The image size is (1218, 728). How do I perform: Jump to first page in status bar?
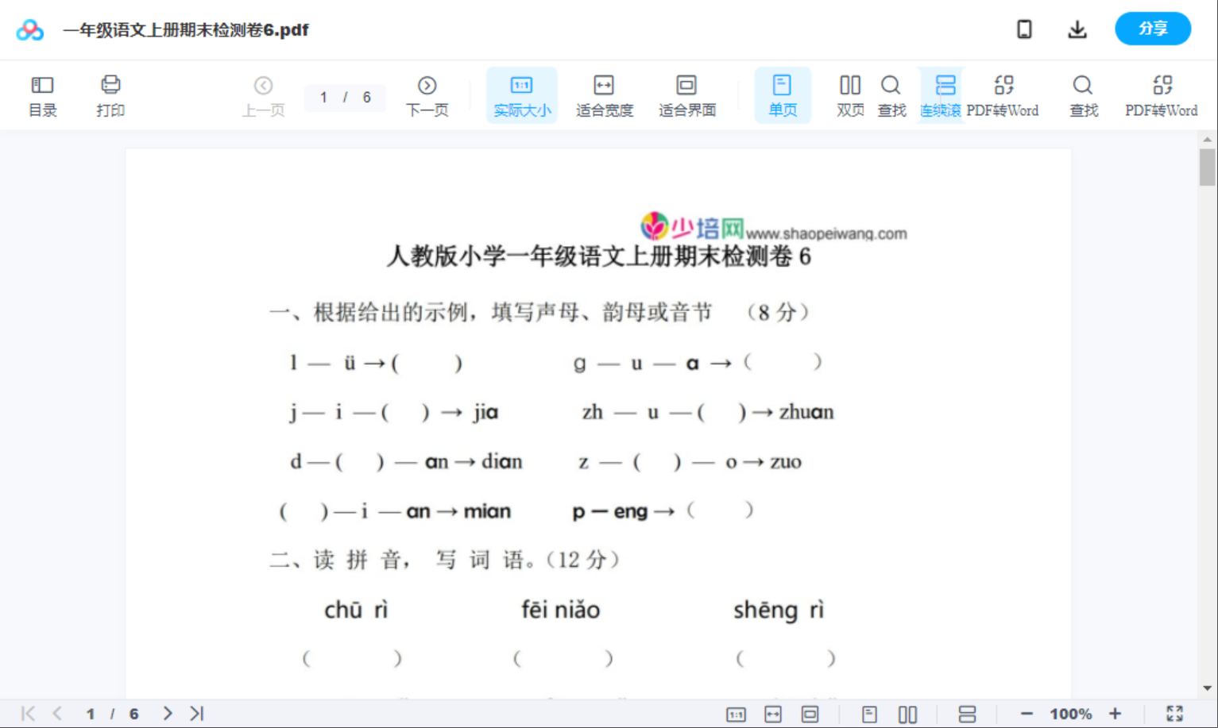pos(28,714)
